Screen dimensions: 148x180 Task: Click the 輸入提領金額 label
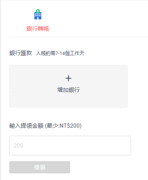[26, 126]
